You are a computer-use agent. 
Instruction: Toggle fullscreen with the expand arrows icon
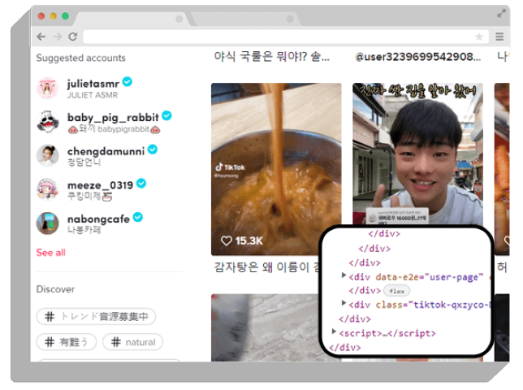click(501, 14)
